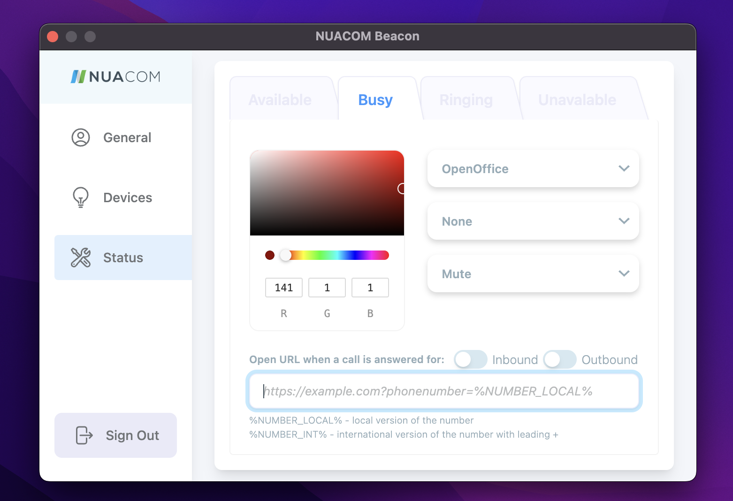Viewport: 733px width, 501px height.
Task: Click the General profile icon
Action: tap(81, 137)
